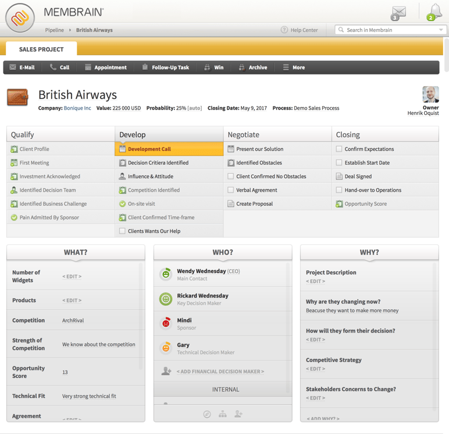Image resolution: width=449 pixels, height=434 pixels.
Task: Click the Archive toolbar icon
Action: pyautogui.click(x=242, y=68)
